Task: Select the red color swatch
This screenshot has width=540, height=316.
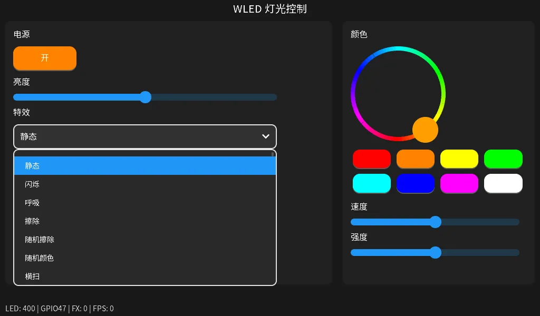Action: 372,159
